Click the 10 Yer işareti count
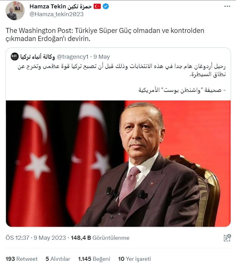This screenshot has height=263, width=236. click(x=135, y=259)
